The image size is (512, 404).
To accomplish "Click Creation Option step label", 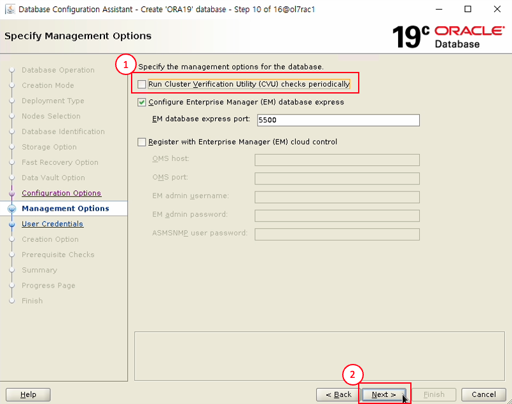I will pos(50,239).
